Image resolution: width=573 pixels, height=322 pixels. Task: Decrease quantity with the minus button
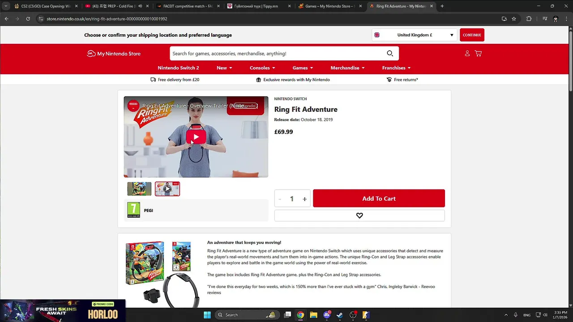pos(280,199)
